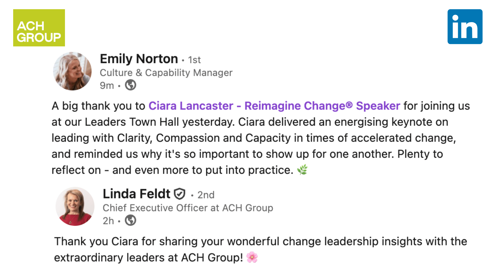This screenshot has width=495, height=278.
Task: Click the 9m post timestamp
Action: pyautogui.click(x=107, y=85)
